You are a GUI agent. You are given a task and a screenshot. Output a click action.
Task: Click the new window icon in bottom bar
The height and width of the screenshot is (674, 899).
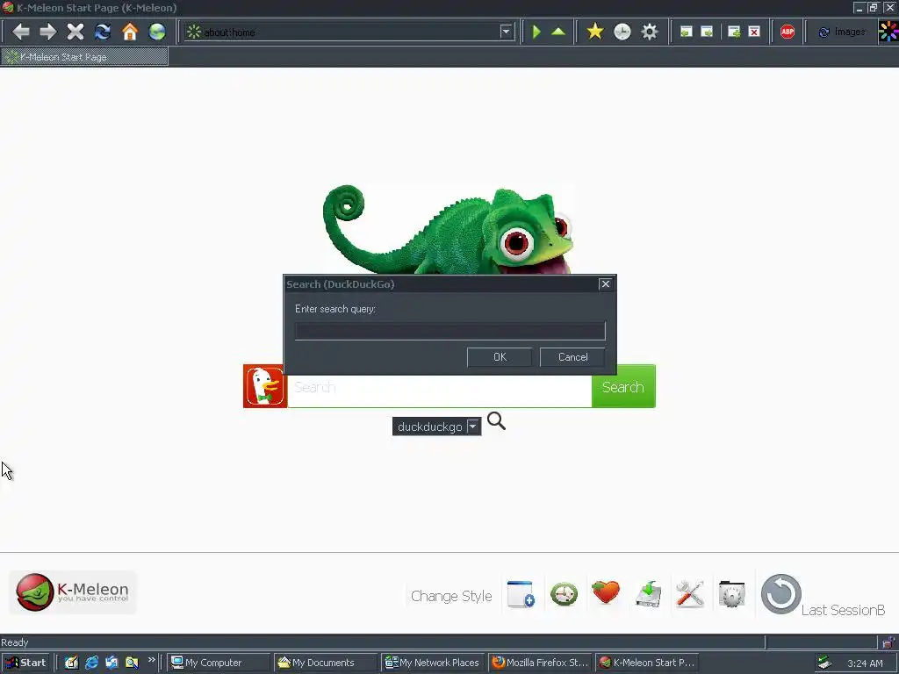(x=521, y=594)
